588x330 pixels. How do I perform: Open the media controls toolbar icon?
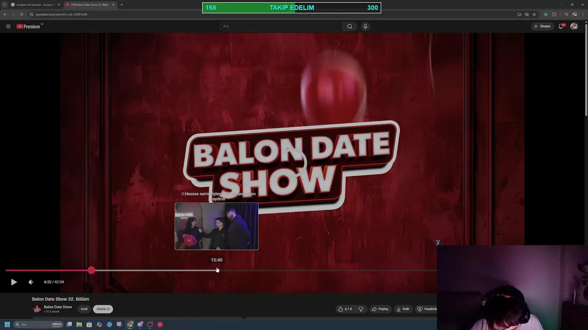pos(566,14)
